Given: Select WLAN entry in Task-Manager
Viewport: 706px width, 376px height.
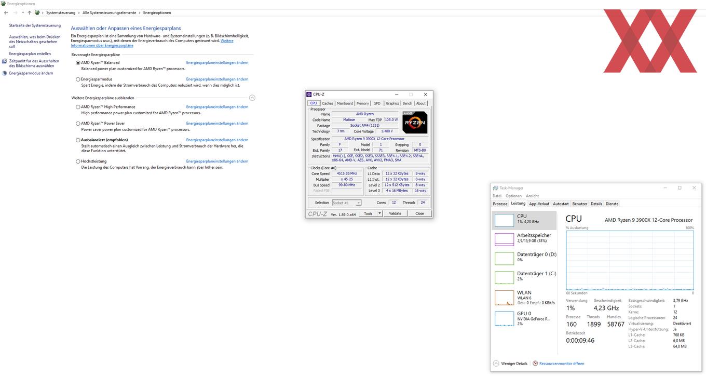Looking at the screenshot, I should tap(524, 298).
